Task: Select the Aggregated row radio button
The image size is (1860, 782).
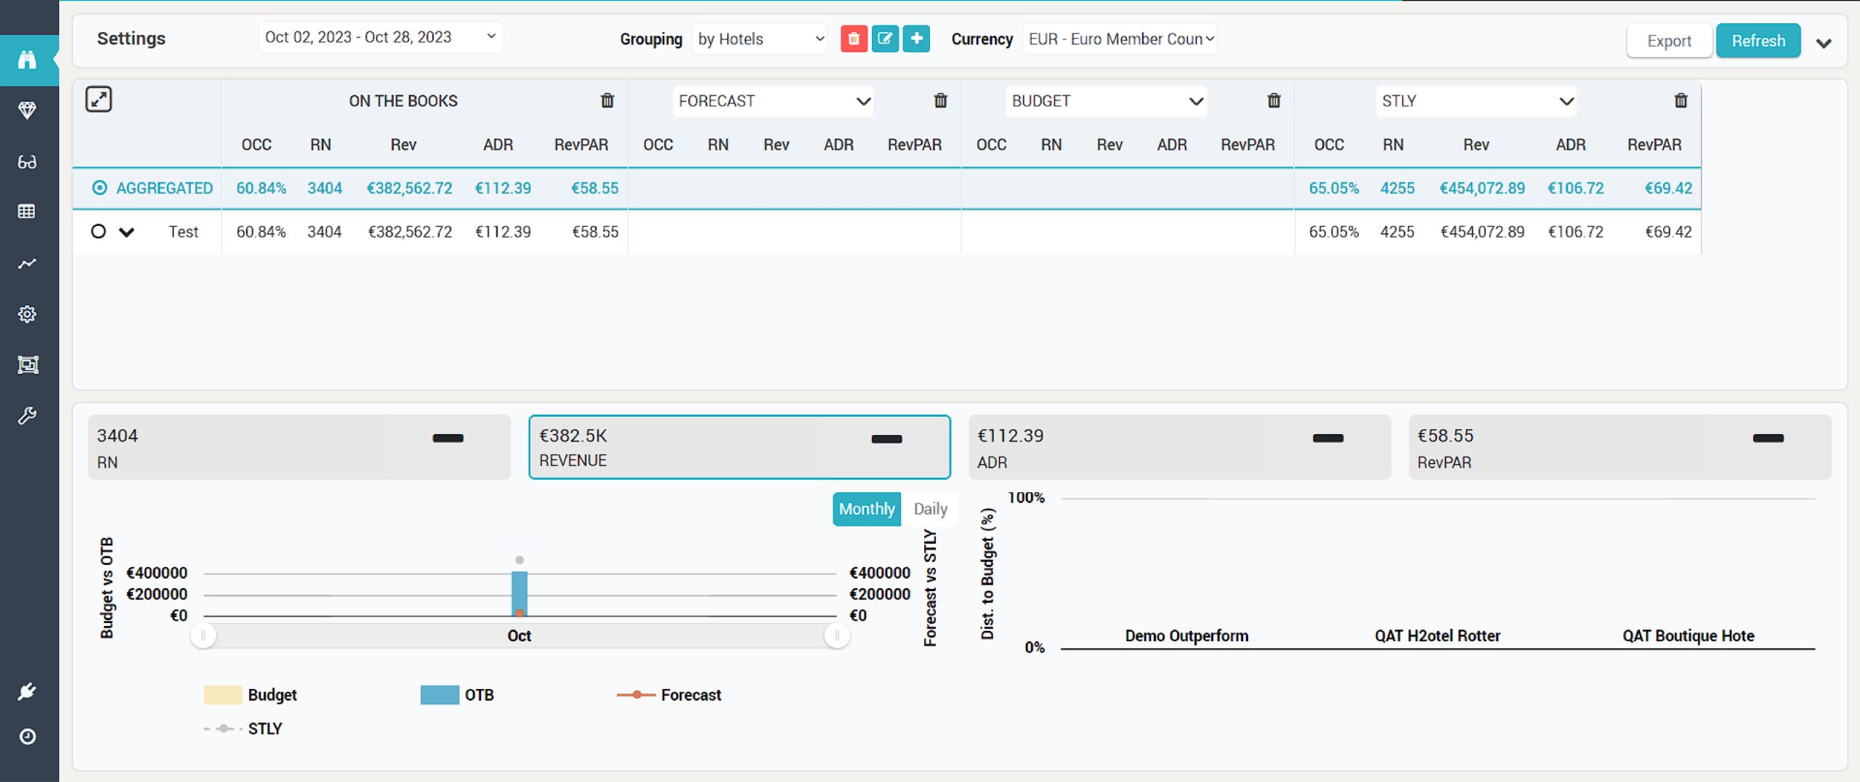Action: coord(100,188)
